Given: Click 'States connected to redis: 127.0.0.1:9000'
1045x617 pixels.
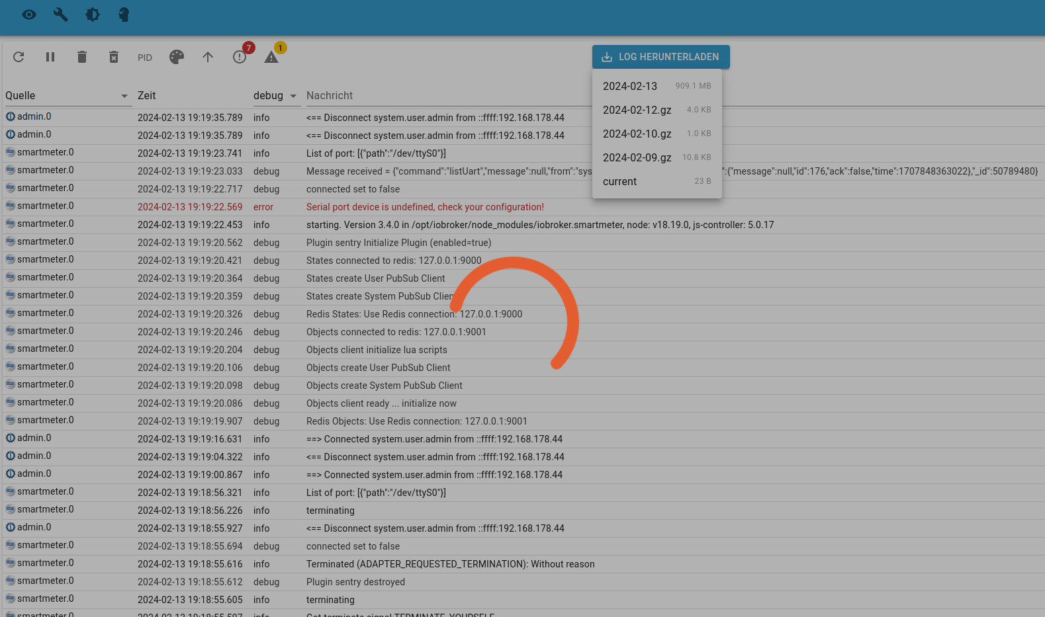Looking at the screenshot, I should [394, 261].
